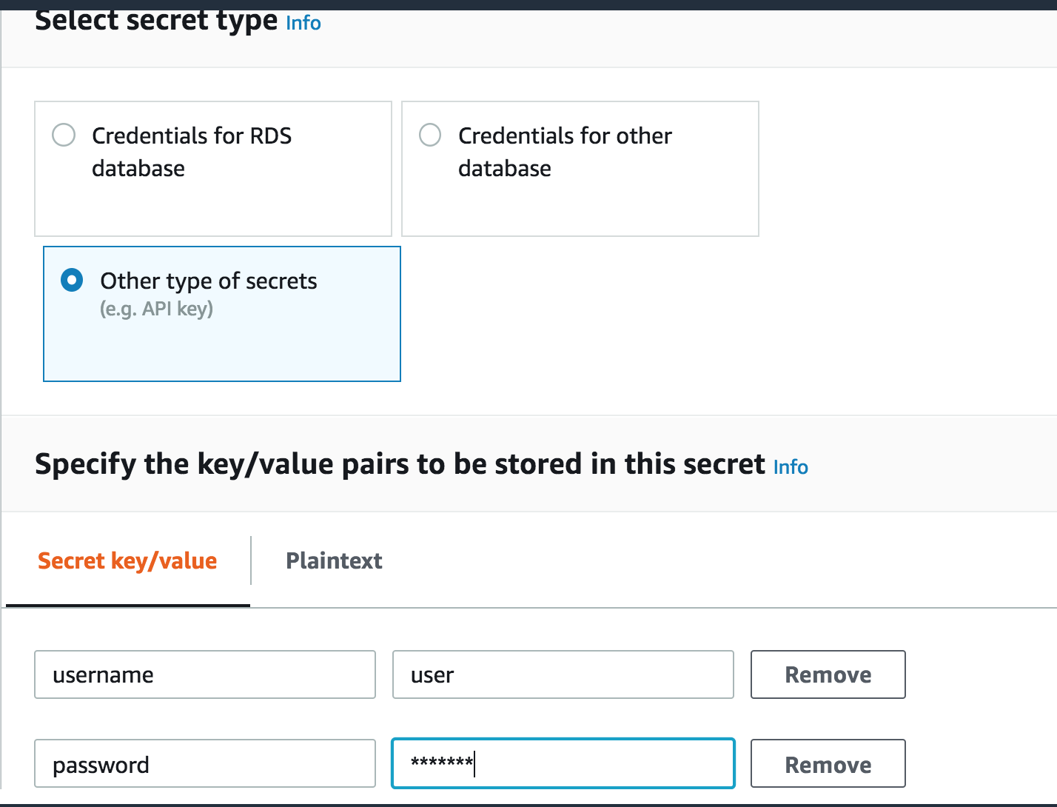
Task: Click the Credentials for other database label text
Action: 565,152
